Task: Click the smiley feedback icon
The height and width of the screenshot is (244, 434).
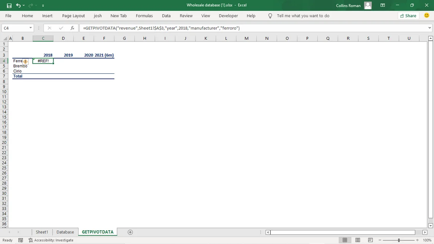Action: (427, 16)
